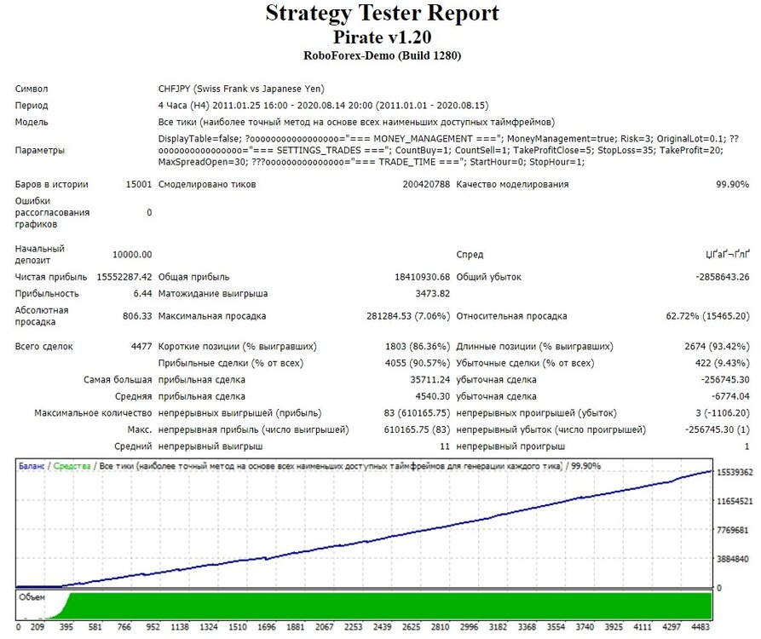This screenshot has height=639, width=761.
Task: Select net profit value 15552287.42
Action: pos(124,277)
